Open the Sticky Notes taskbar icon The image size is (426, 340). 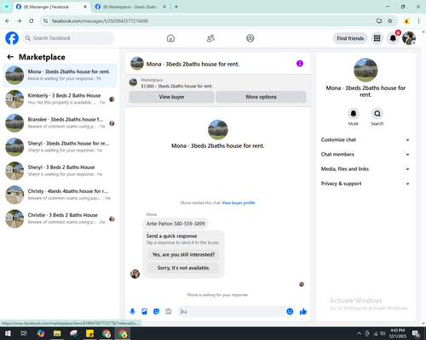pos(89,333)
